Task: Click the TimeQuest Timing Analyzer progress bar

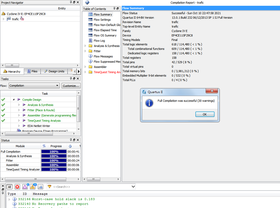Action: pos(54,169)
